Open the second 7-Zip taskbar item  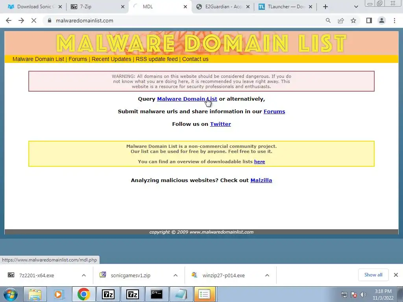point(133,294)
